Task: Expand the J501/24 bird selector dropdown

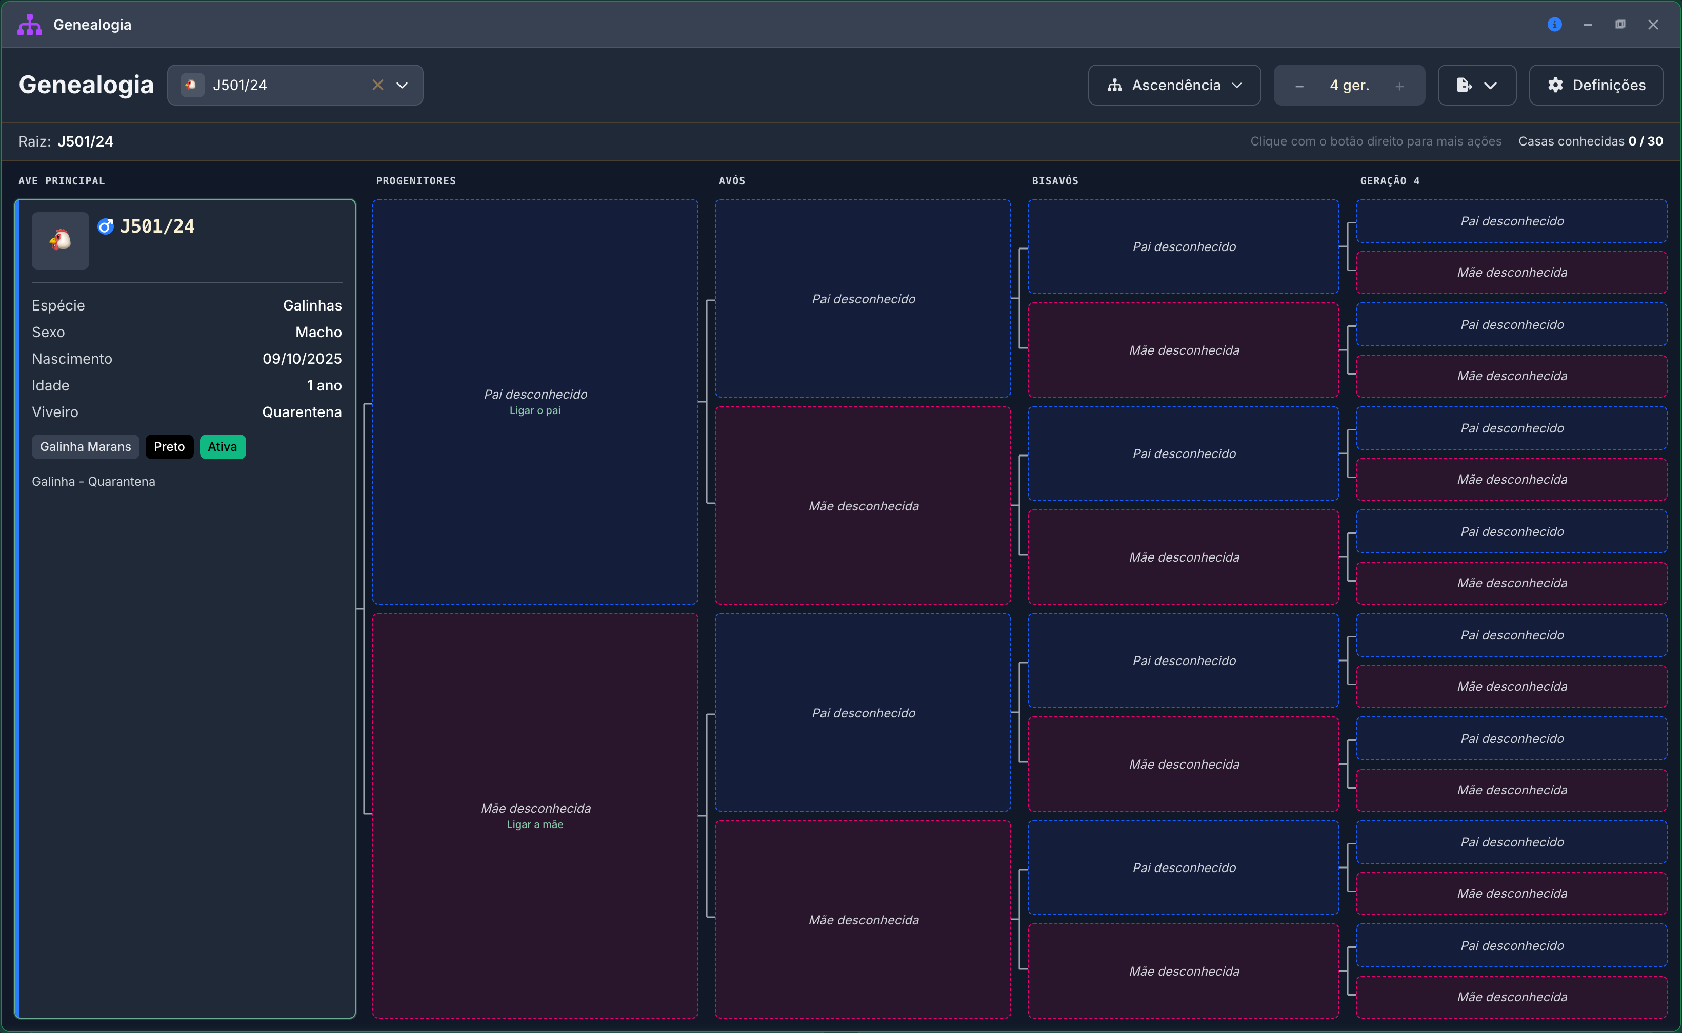Action: (x=402, y=85)
